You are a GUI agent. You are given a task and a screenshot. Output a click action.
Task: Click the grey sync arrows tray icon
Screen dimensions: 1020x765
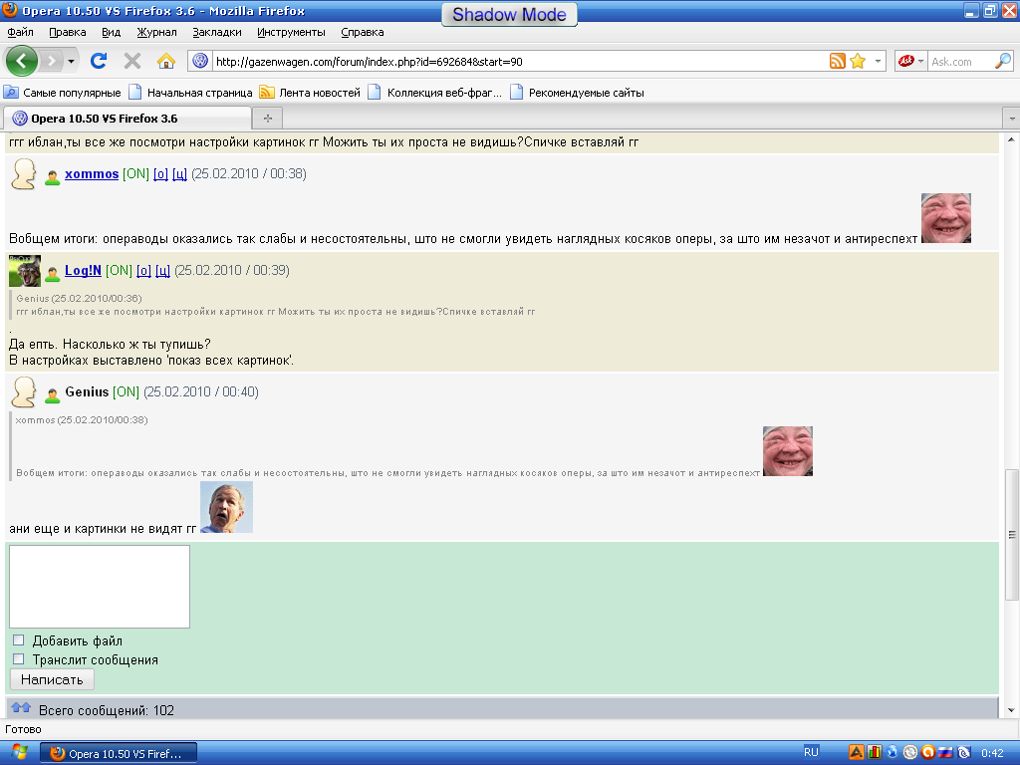(910, 753)
